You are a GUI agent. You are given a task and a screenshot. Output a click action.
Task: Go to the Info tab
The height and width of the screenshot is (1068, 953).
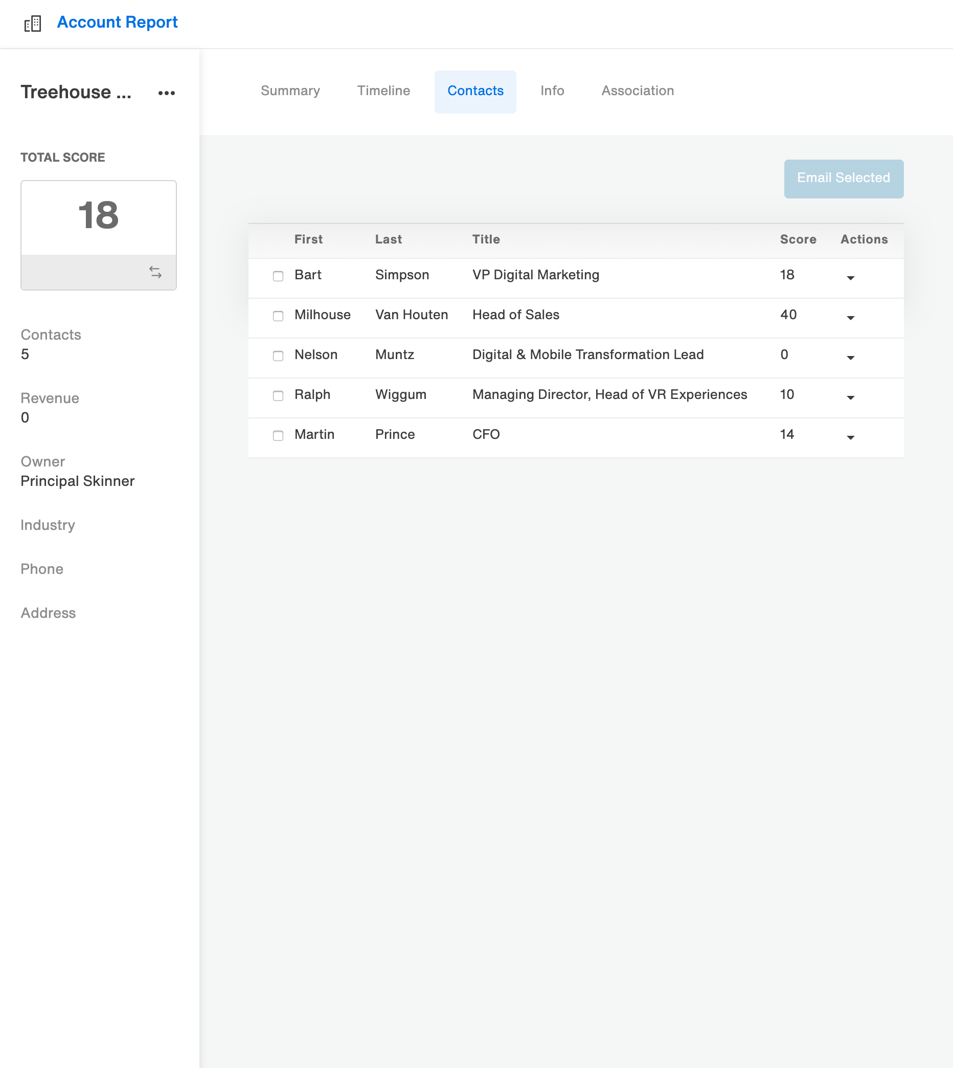pyautogui.click(x=552, y=91)
